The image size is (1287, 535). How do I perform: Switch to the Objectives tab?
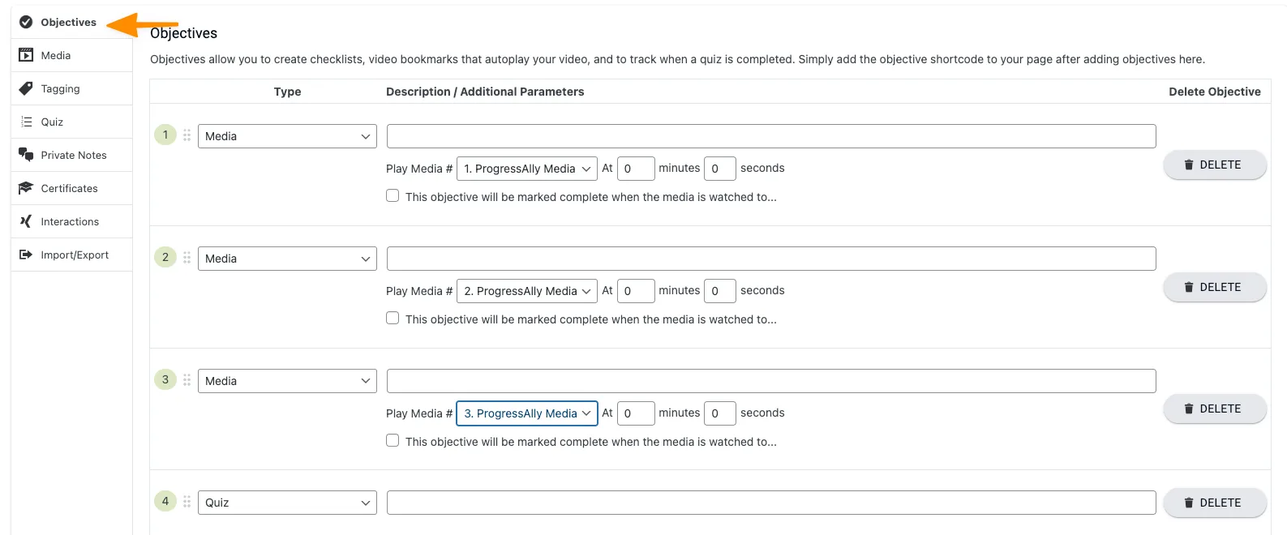(x=68, y=22)
